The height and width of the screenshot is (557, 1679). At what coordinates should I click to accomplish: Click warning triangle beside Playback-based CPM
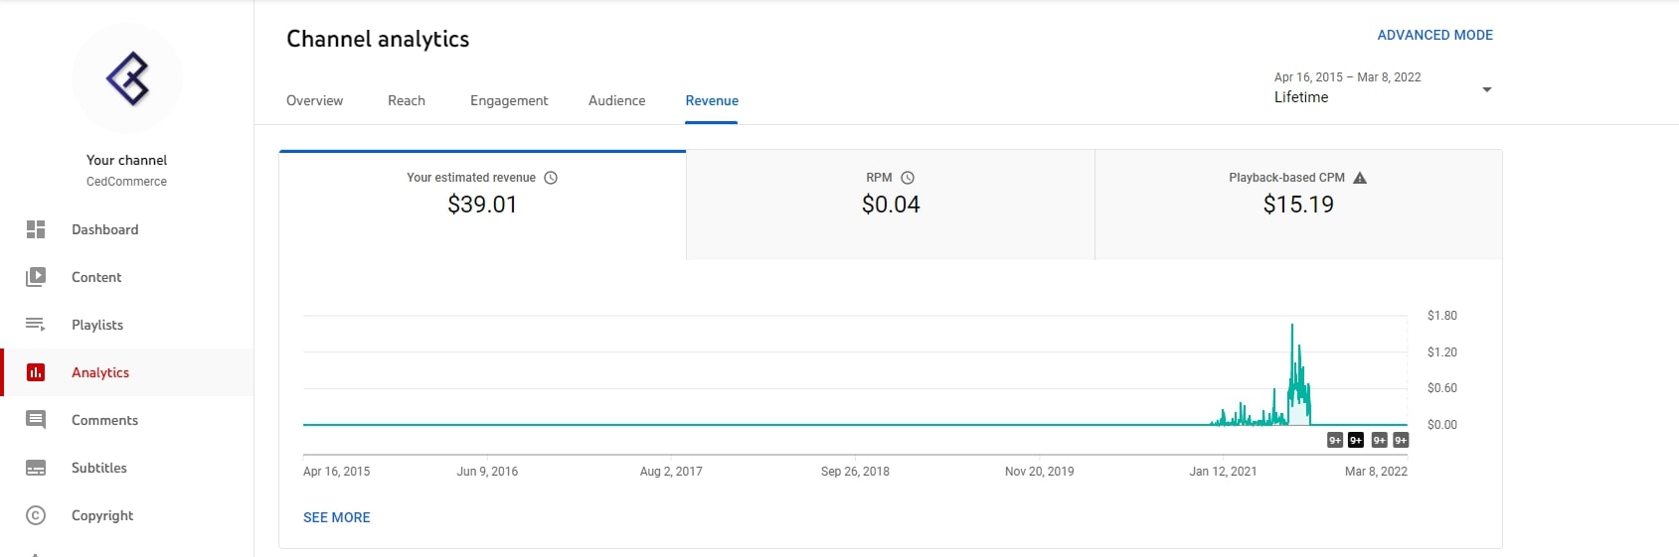[1360, 178]
